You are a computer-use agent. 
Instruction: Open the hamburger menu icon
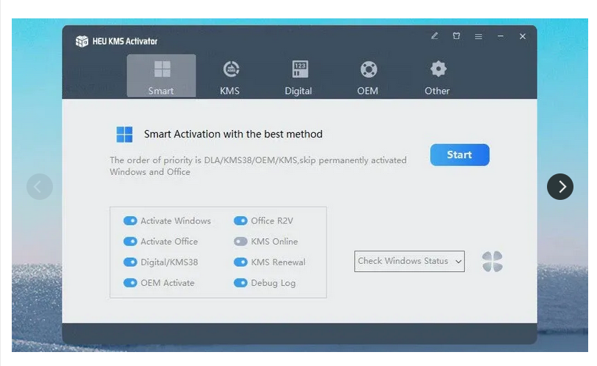pos(478,37)
